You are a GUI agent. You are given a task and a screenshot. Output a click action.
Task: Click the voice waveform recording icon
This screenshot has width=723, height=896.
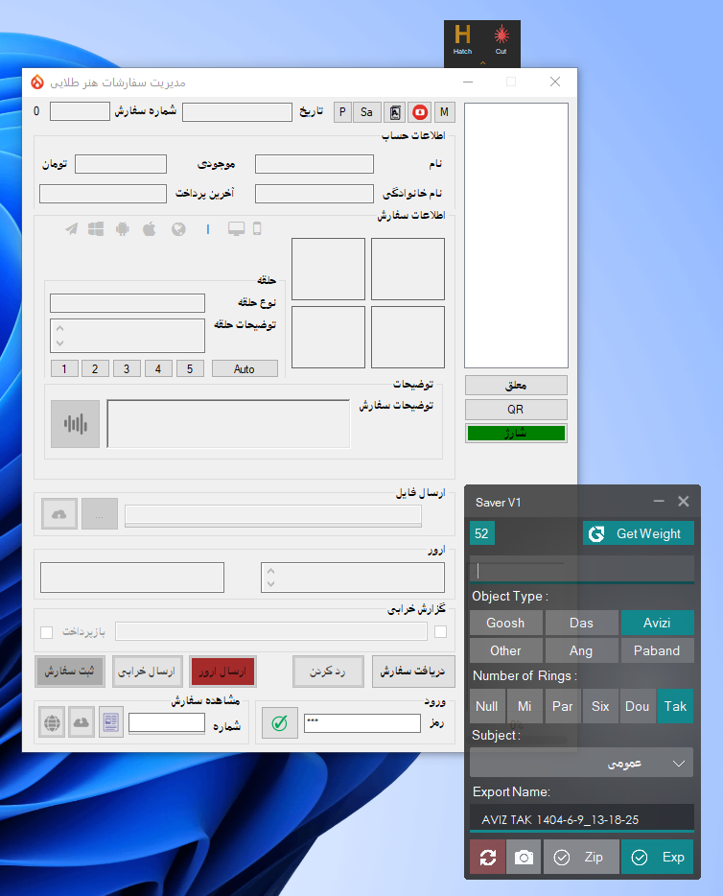75,423
